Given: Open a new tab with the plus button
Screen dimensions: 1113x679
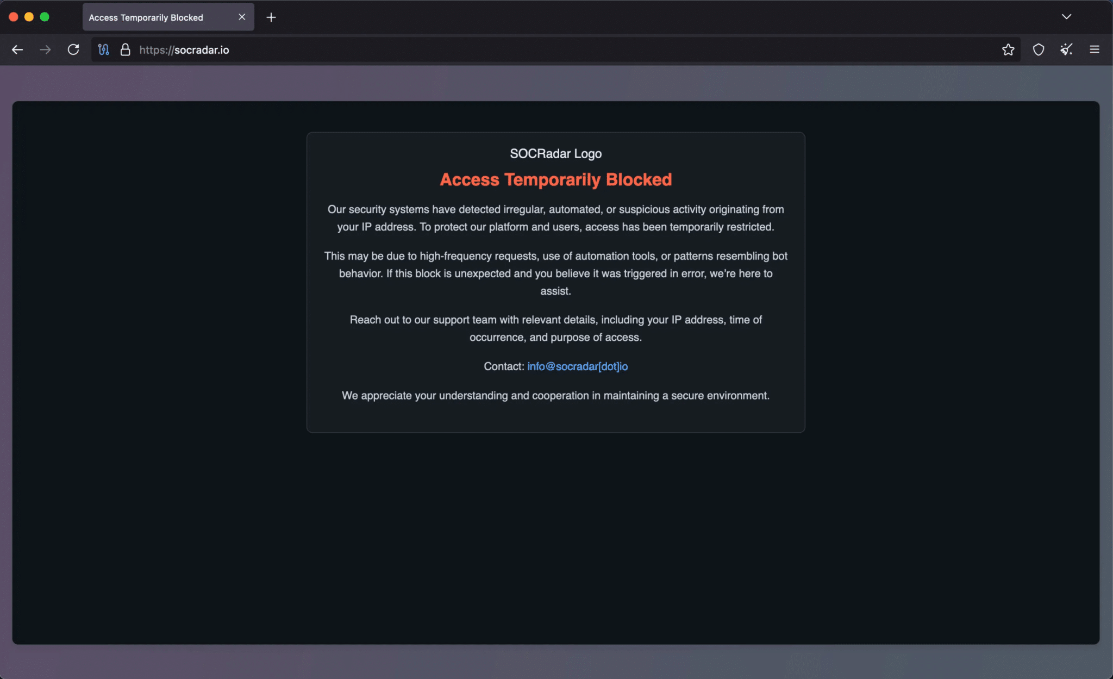Looking at the screenshot, I should pos(271,17).
